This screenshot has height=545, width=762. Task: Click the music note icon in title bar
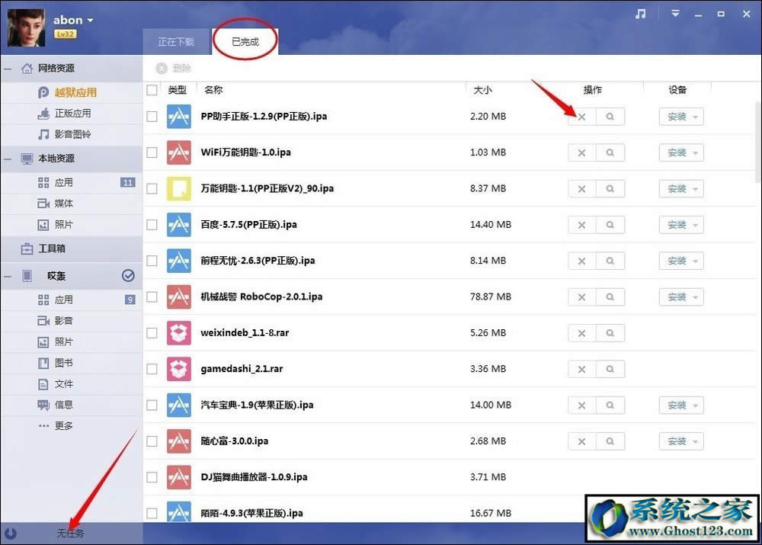coord(641,14)
